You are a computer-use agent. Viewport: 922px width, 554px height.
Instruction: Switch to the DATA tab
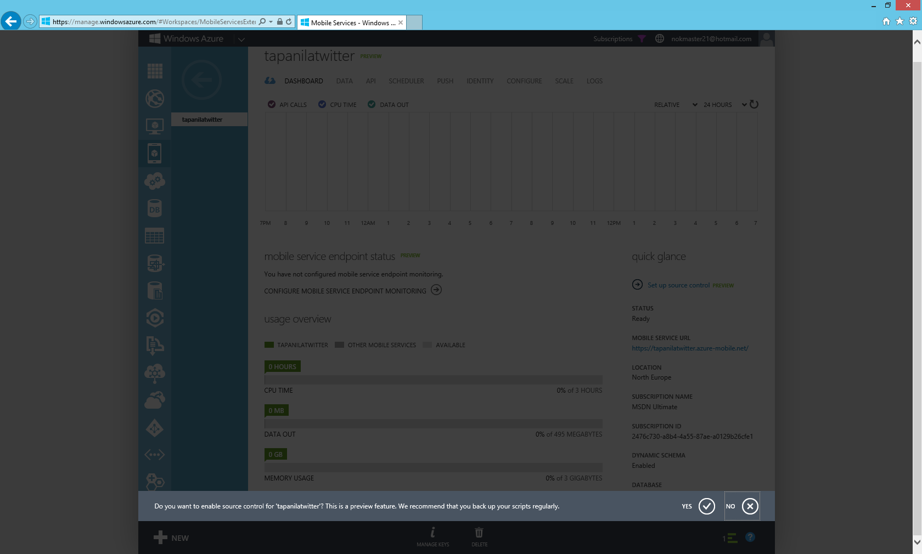(345, 81)
